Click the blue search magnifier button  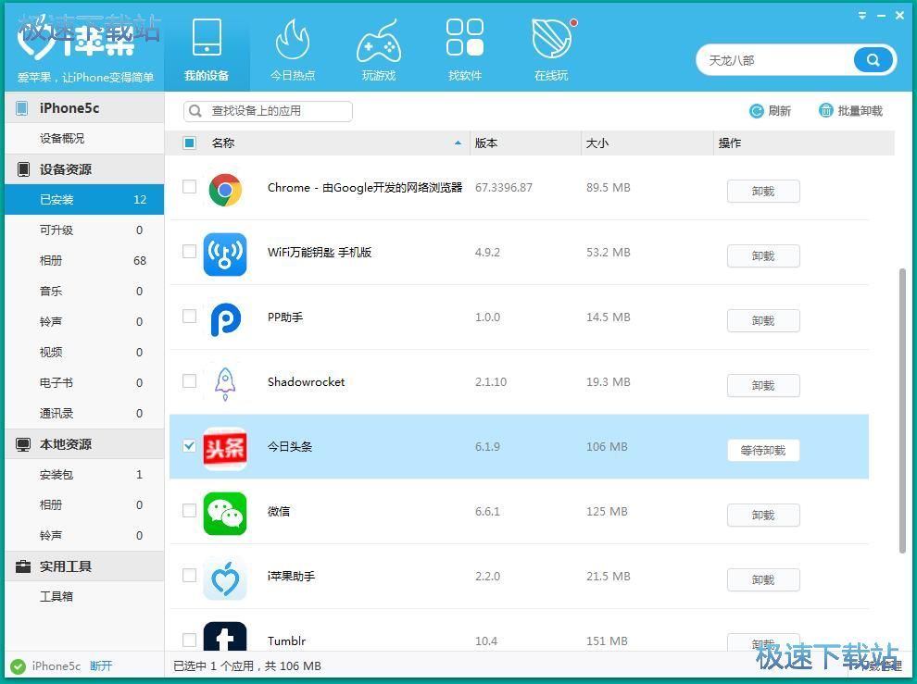(x=873, y=59)
